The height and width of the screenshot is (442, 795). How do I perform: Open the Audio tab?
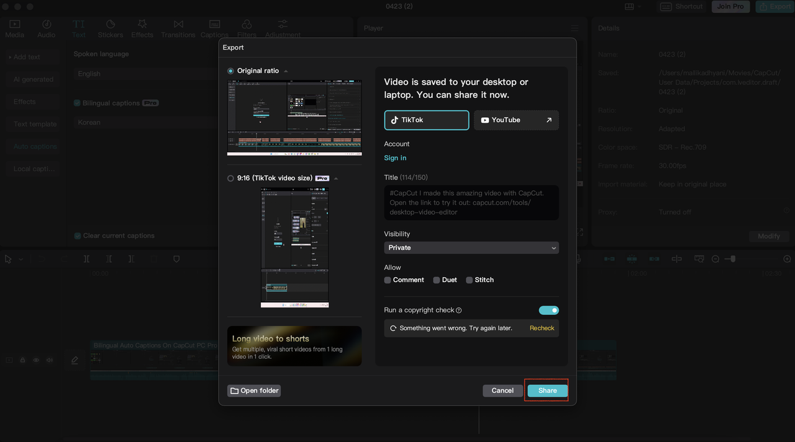[x=47, y=29]
